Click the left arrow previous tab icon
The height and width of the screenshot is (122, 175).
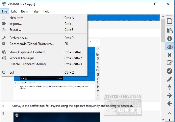(170, 103)
